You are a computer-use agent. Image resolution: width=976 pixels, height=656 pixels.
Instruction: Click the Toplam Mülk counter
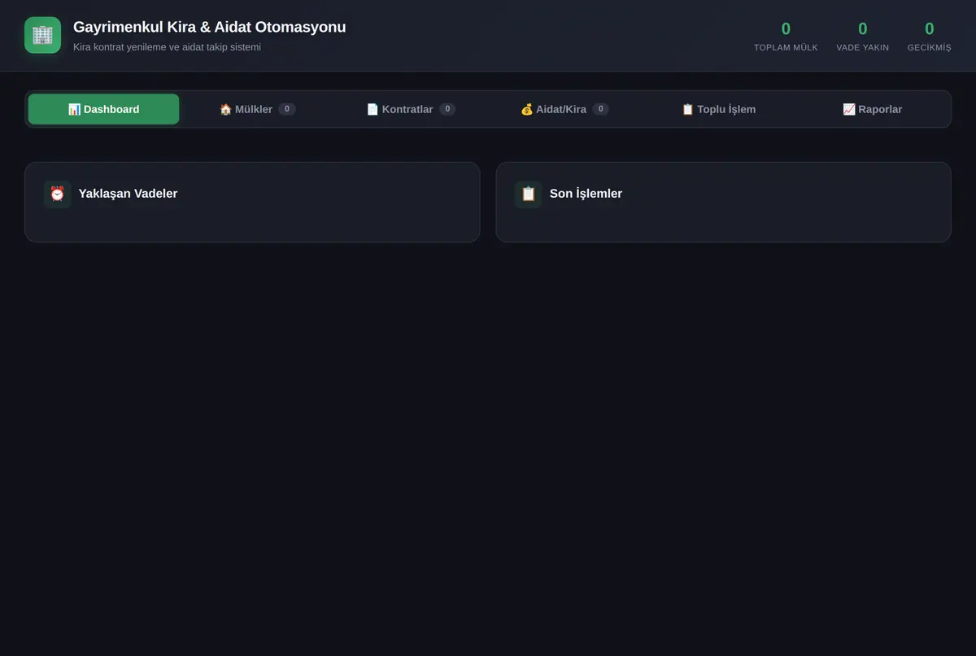click(x=786, y=36)
